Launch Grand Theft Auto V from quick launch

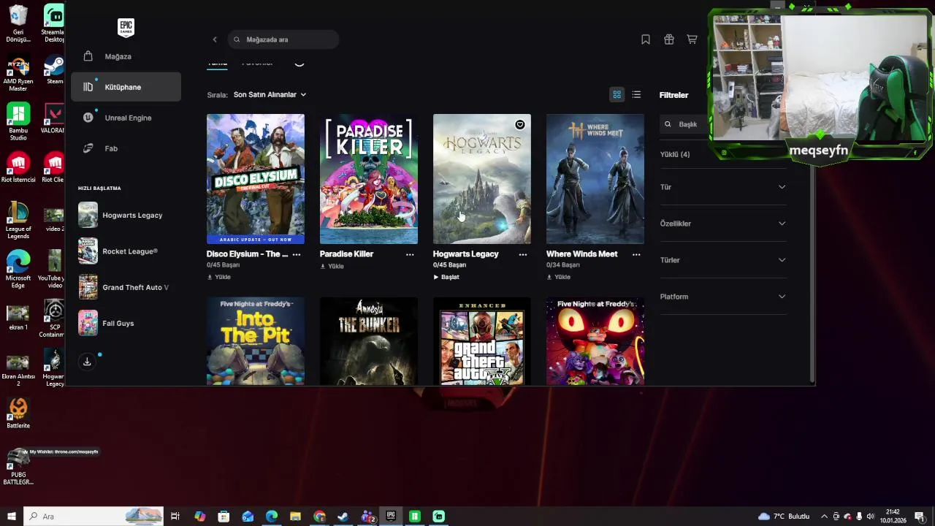(x=126, y=287)
